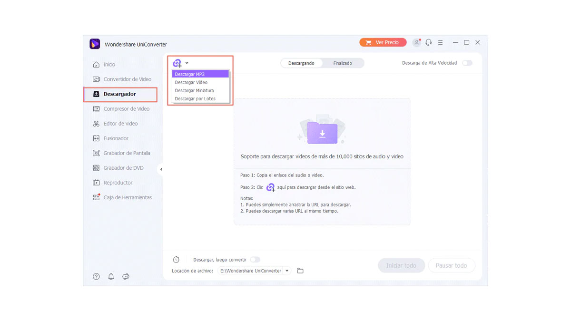
Task: Click the Ver Precio button
Action: (383, 42)
